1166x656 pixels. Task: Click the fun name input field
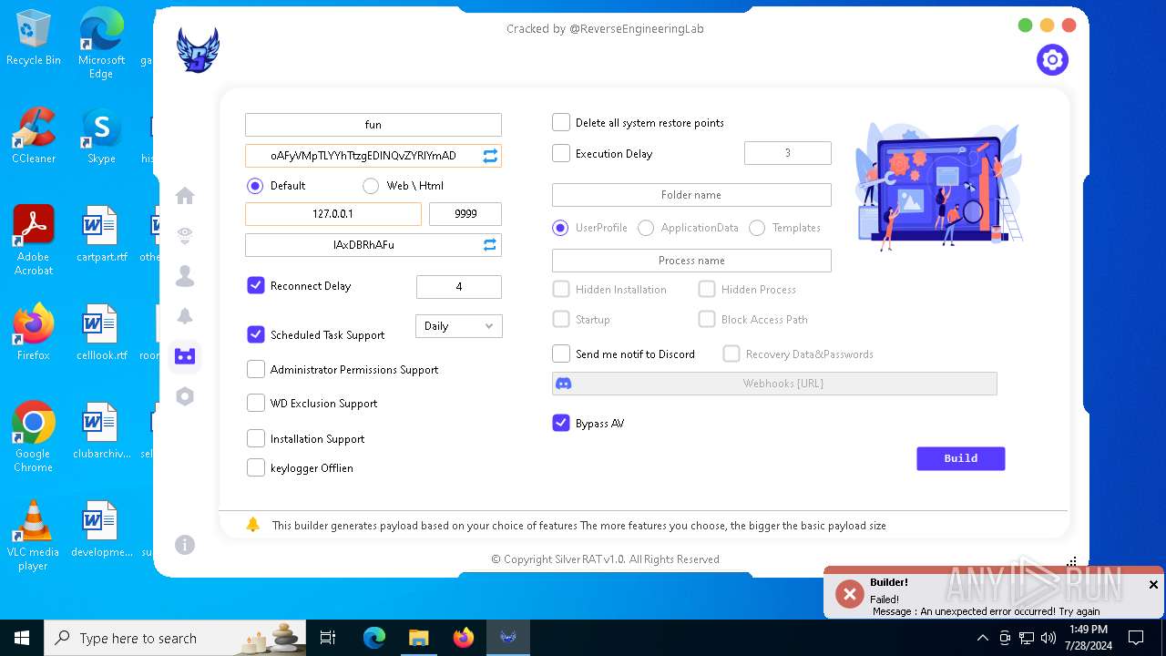(x=373, y=125)
